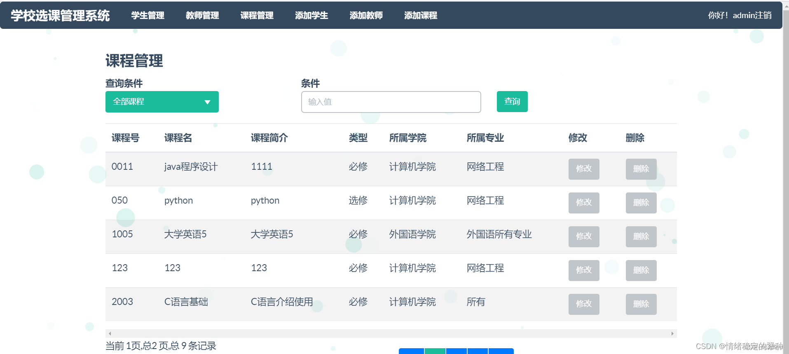Click 删除 for course C语言基础
Image resolution: width=789 pixels, height=354 pixels.
pyautogui.click(x=641, y=304)
